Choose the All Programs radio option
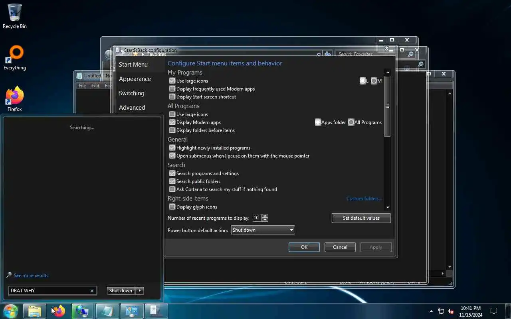The image size is (511, 319). coord(351,122)
